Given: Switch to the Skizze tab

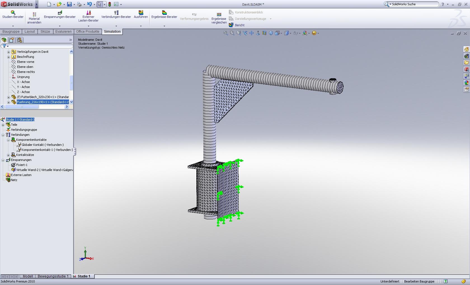Looking at the screenshot, I should click(45, 32).
